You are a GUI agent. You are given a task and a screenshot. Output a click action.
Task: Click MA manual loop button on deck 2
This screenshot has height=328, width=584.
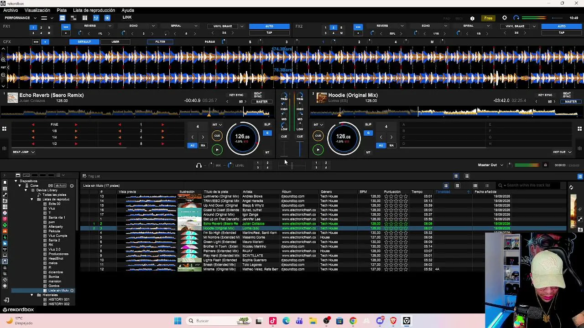[x=391, y=145]
